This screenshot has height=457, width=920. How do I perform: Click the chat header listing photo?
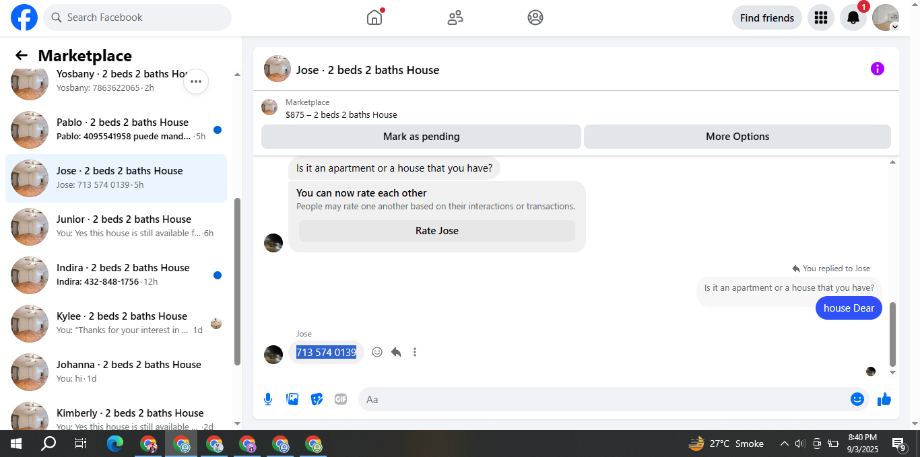tap(277, 69)
